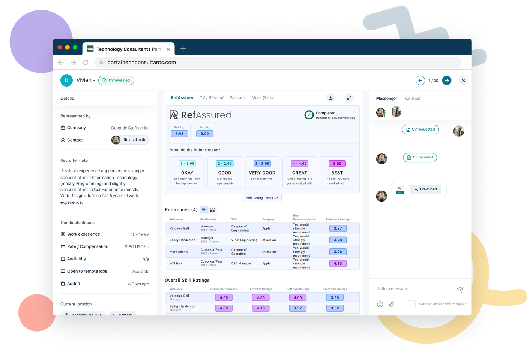Image resolution: width=527 pixels, height=351 pixels.
Task: Click the CV requested chip in chat
Action: click(420, 130)
